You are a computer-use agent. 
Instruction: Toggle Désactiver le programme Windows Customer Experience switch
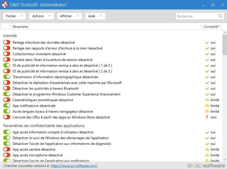tap(7, 94)
